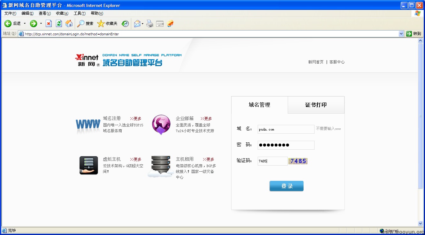Screen dimensions: 425x235
Task: Open 更多 link next to 企业邮箱
Action: click(206, 118)
